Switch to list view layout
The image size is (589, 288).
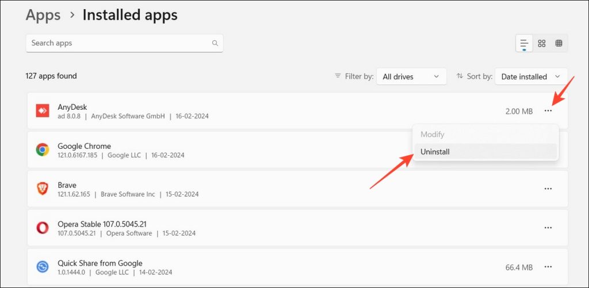[x=525, y=44]
